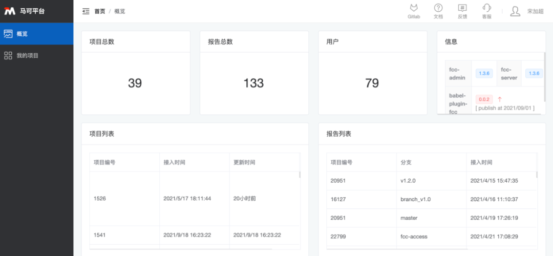The height and width of the screenshot is (256, 553).
Task: Click the 概览 breadcrumb item
Action: tap(120, 11)
